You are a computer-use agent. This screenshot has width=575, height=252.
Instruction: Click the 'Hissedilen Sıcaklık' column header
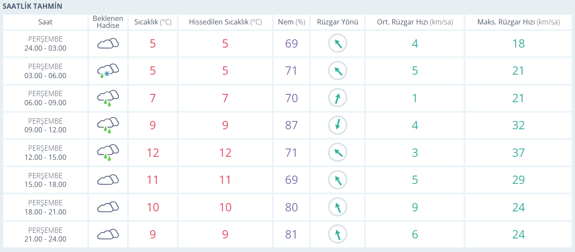(225, 22)
